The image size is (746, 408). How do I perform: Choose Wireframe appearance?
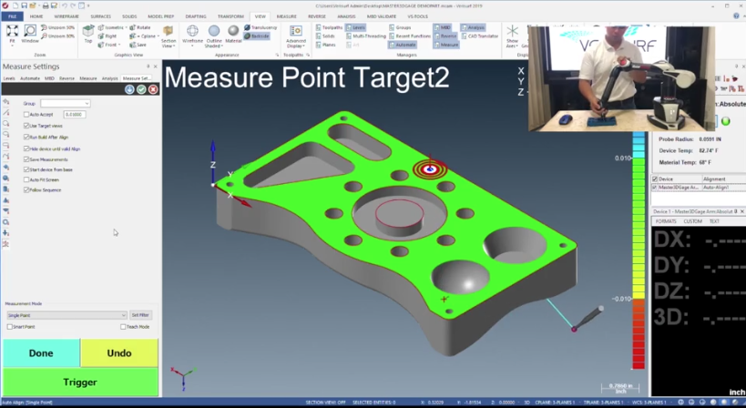pos(192,35)
